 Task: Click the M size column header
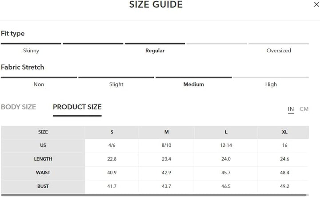(x=166, y=132)
